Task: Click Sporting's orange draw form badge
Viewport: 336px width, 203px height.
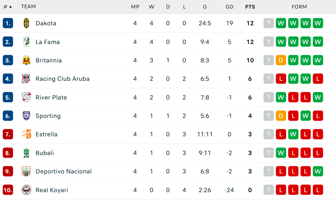Action: 281,116
